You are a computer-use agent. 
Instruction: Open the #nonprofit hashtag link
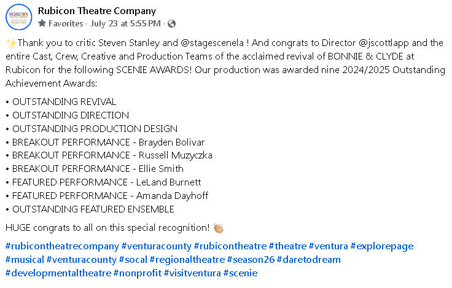(138, 273)
